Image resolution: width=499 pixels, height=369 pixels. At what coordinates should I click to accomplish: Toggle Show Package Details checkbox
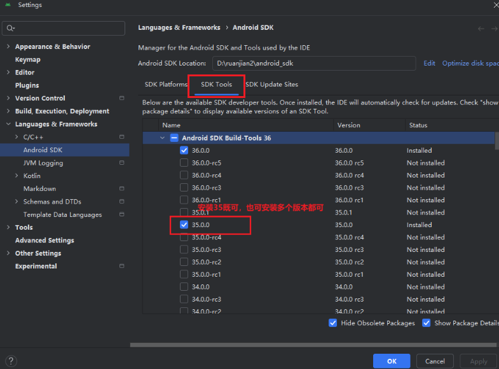(x=427, y=323)
